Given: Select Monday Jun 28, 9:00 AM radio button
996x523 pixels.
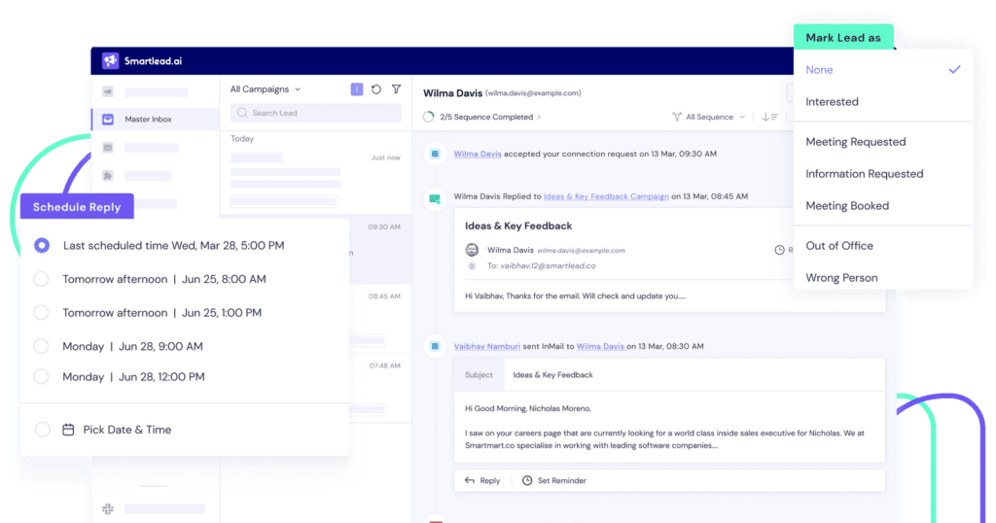Looking at the screenshot, I should point(42,346).
